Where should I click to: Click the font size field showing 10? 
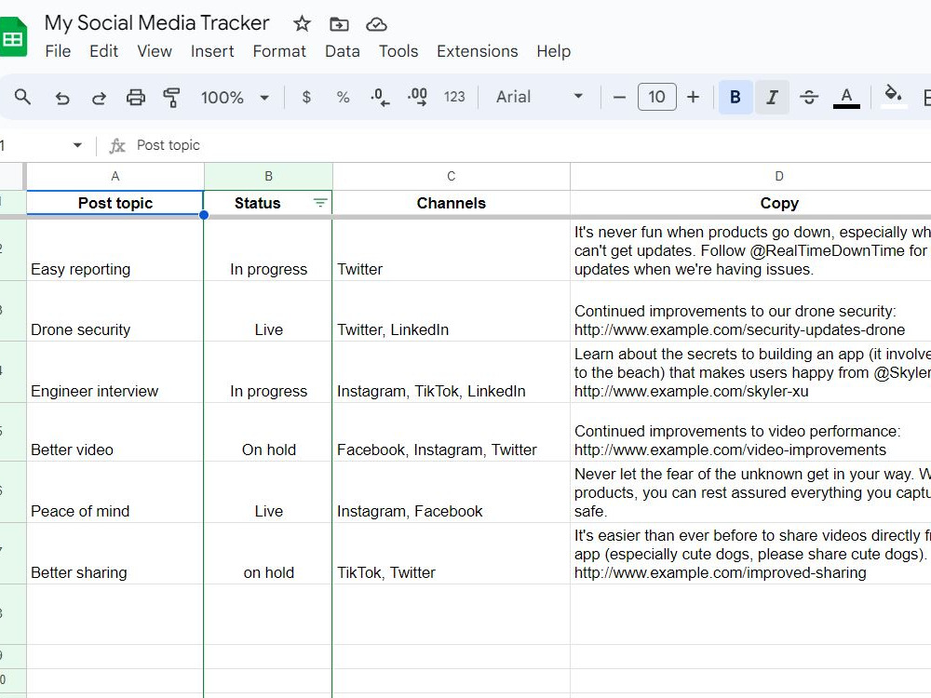coord(656,97)
